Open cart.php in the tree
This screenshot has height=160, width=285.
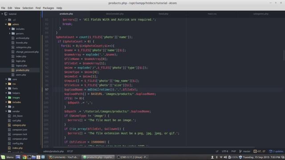pos(16,120)
